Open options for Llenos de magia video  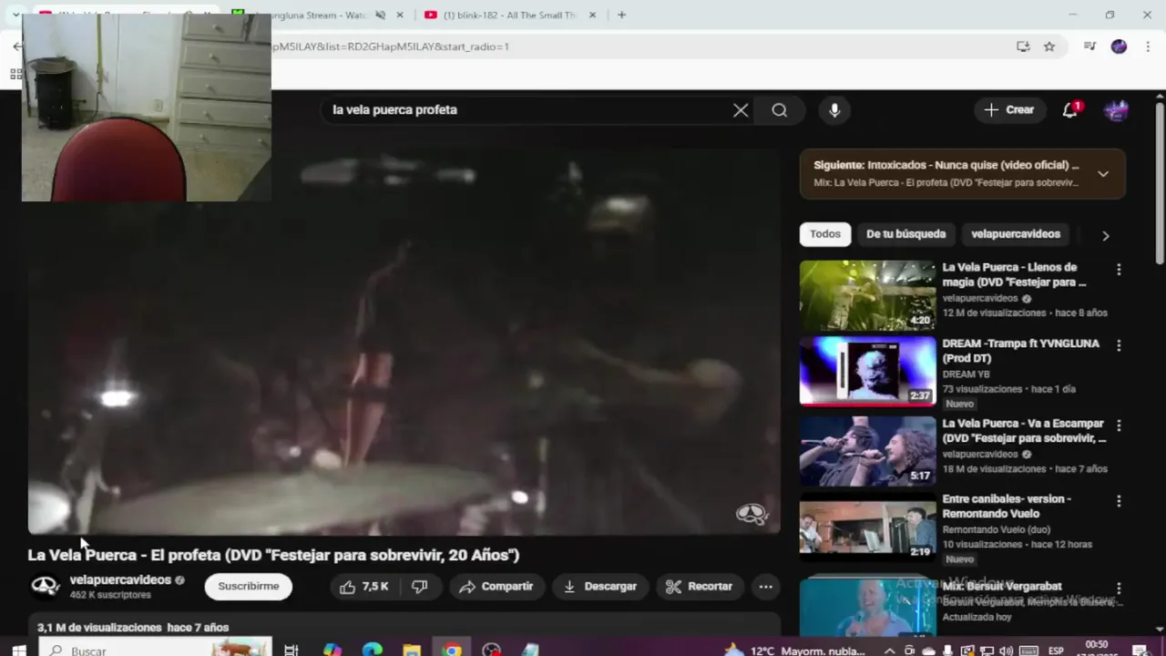(1119, 270)
